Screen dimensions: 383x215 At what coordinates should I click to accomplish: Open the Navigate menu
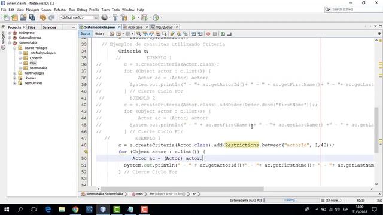pos(33,10)
